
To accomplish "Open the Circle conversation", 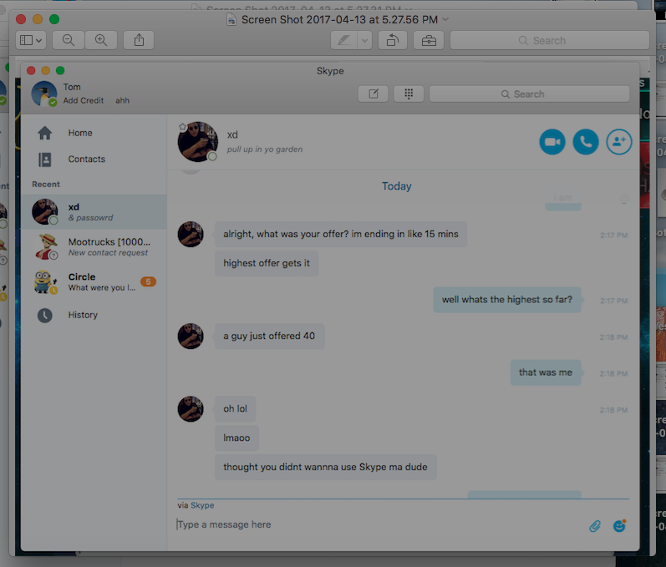I will pyautogui.click(x=94, y=281).
